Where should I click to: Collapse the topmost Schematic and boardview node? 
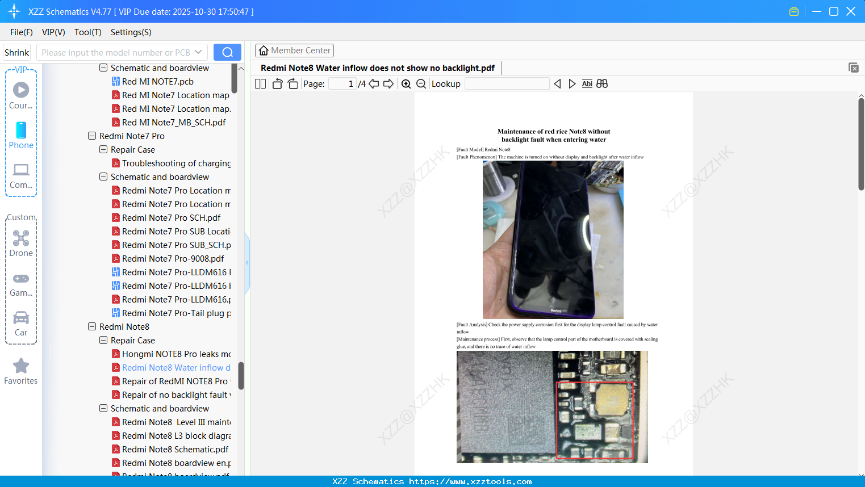pyautogui.click(x=103, y=68)
